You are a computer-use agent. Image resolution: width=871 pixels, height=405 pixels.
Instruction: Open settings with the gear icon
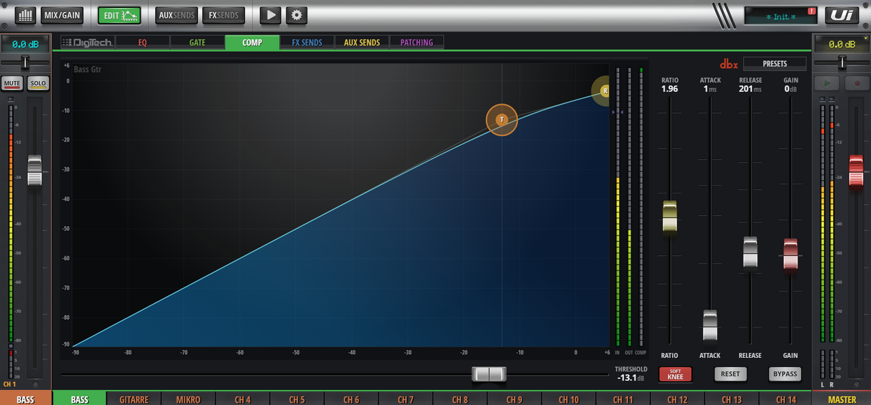coord(296,15)
